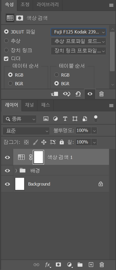This screenshot has width=116, height=270.
Task: Open the 불투명도 slider dropdown arrow
Action: tap(94, 131)
